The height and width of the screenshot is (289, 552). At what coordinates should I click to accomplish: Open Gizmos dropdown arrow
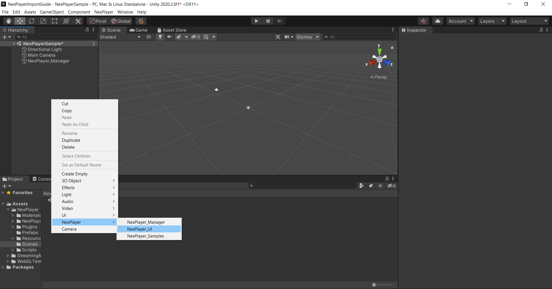point(317,37)
